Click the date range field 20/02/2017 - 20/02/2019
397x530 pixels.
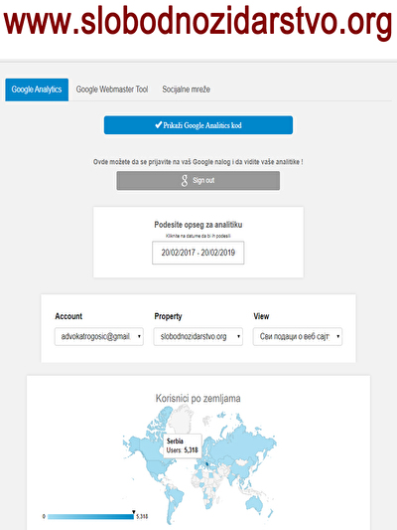(x=198, y=253)
